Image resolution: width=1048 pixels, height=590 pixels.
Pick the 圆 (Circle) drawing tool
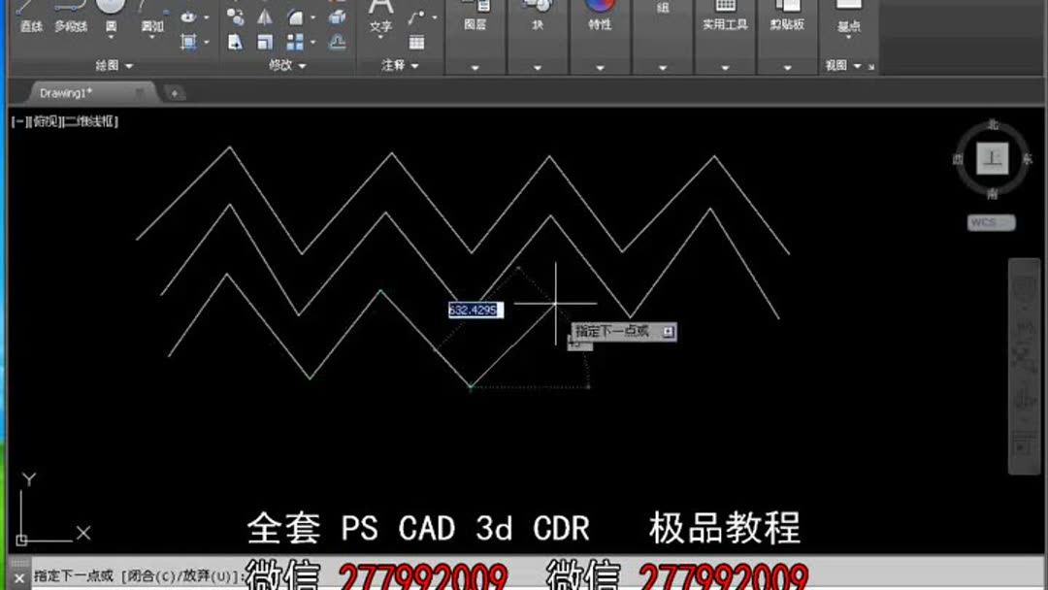[x=110, y=16]
